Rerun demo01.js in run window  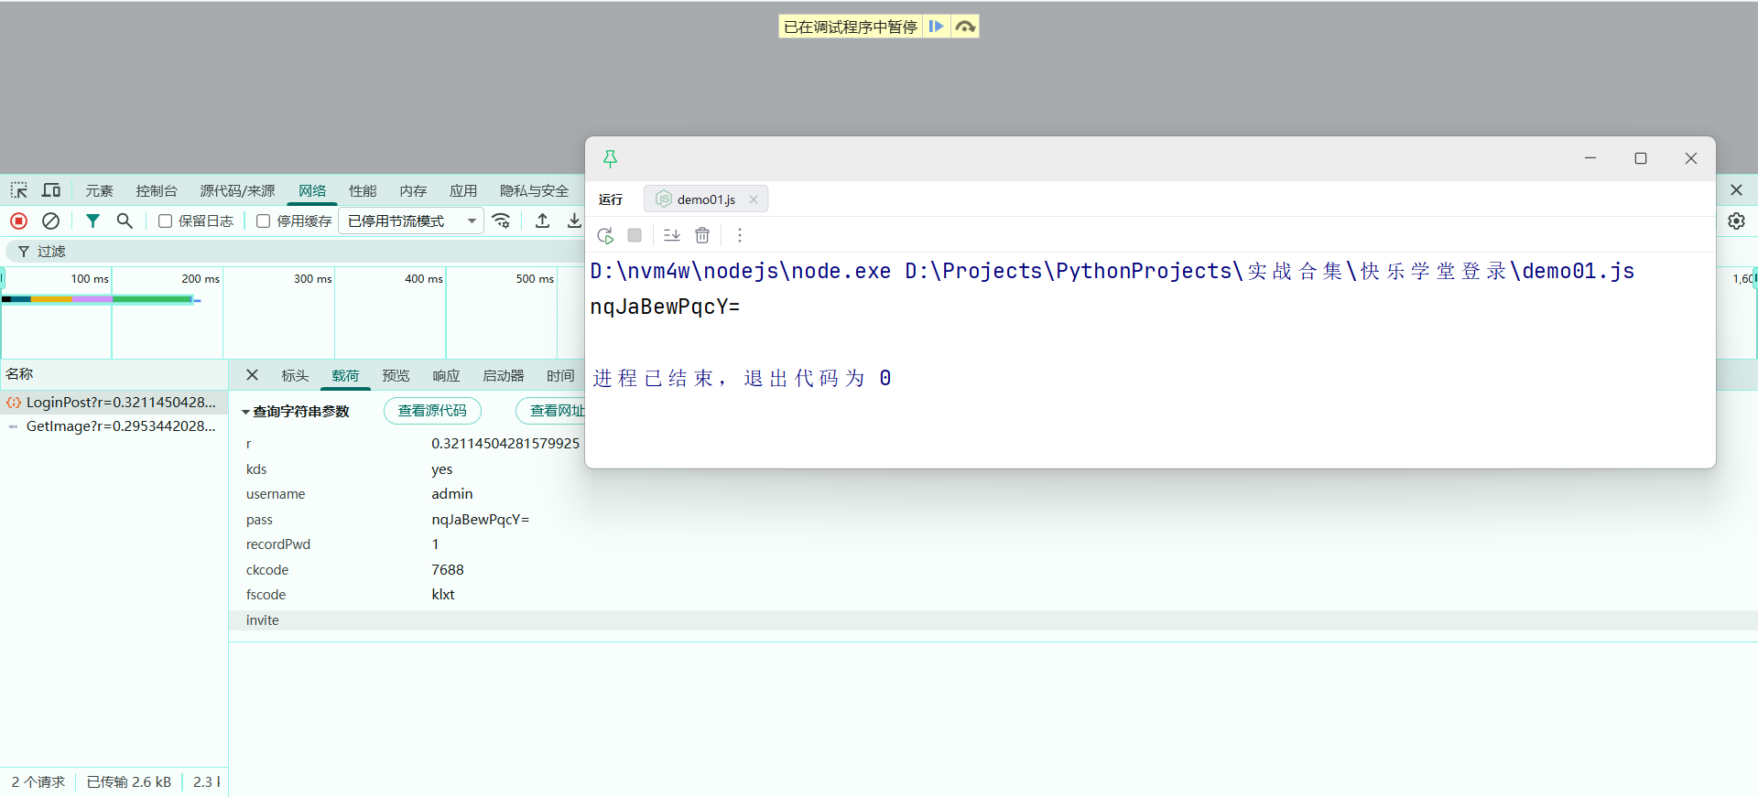(605, 235)
